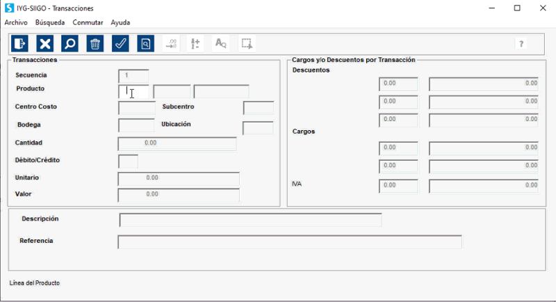556x302 pixels.
Task: Click the document preview search icon
Action: [145, 44]
